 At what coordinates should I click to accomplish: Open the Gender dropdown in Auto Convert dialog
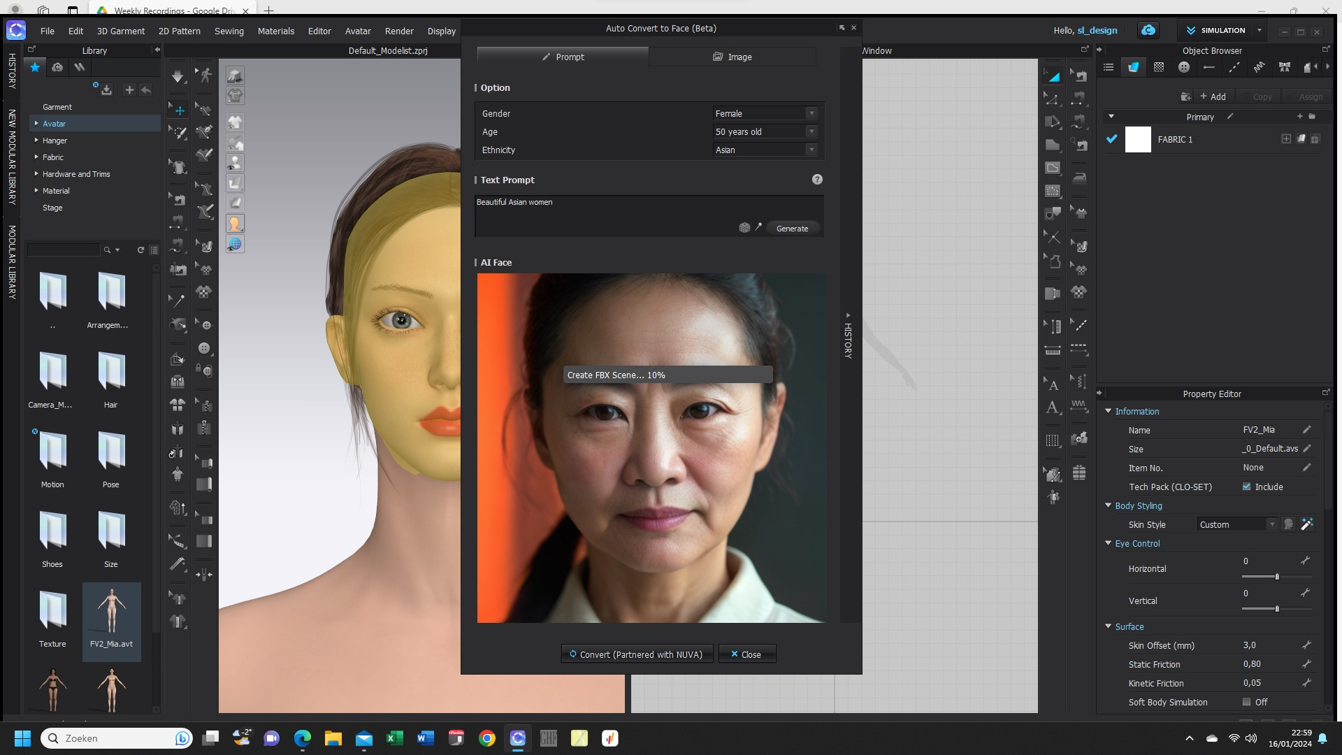764,113
